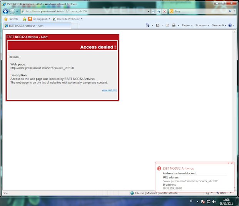Screen dimensions: 239x206
Task: Select the ESET NOD32 Antivirus - Alert tab
Action: 37,26
